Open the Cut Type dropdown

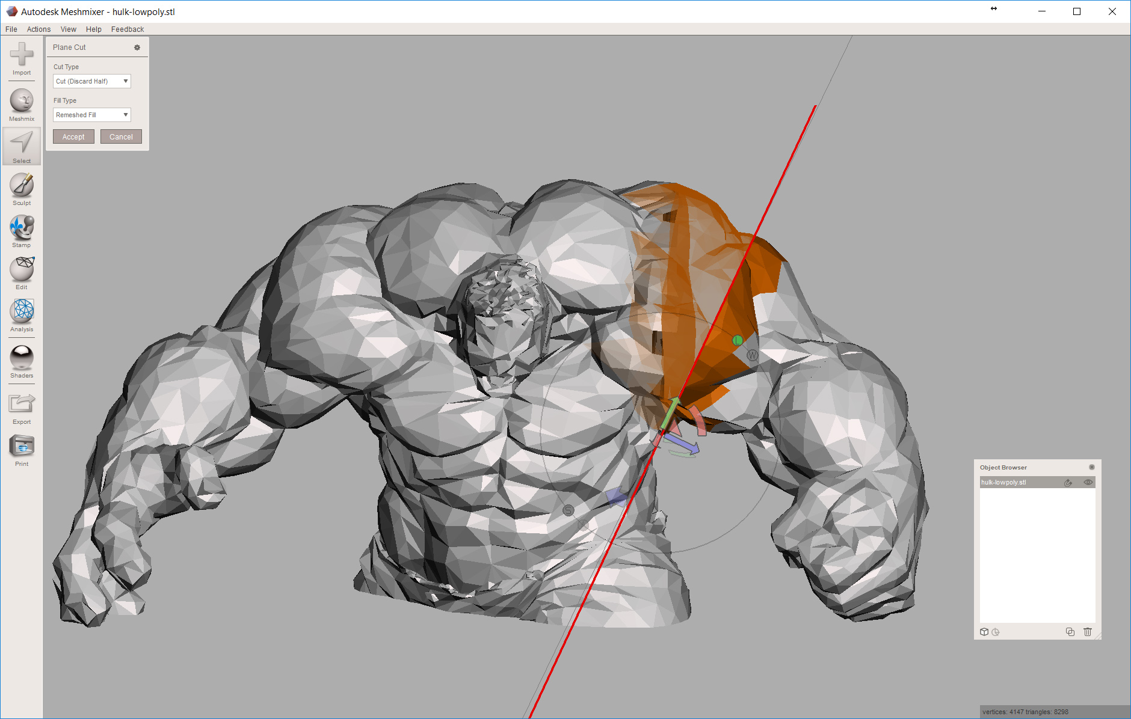pos(91,81)
